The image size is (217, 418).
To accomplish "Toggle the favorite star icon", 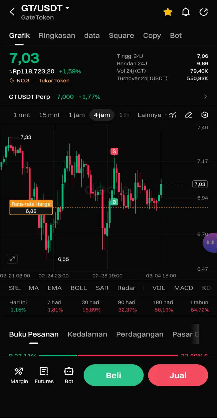I will point(168,12).
